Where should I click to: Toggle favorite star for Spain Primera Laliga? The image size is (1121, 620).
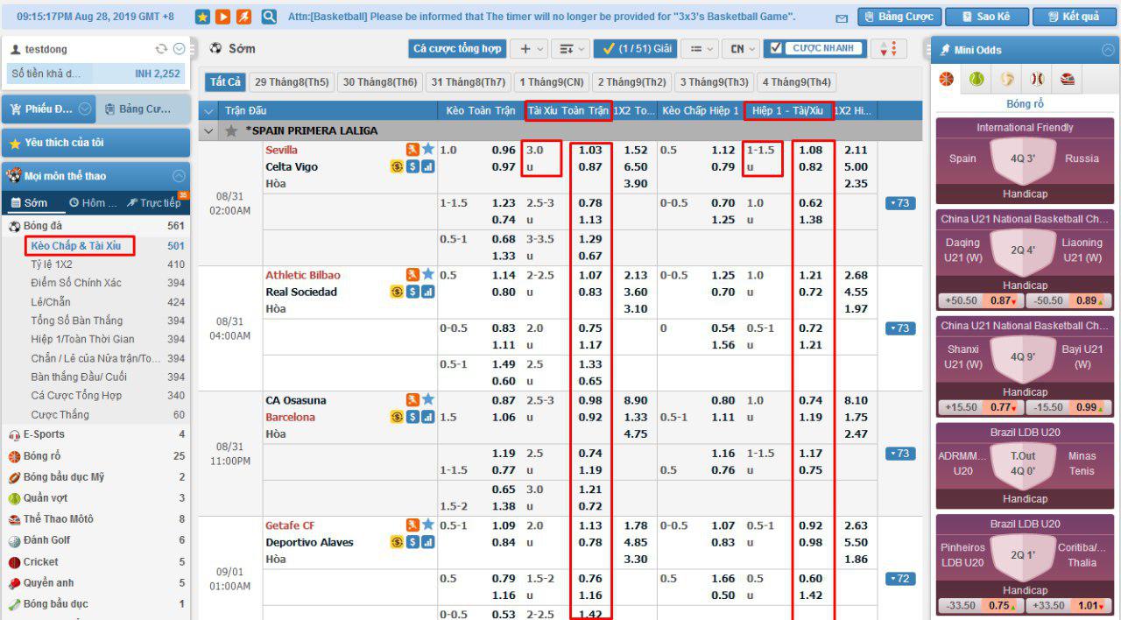(x=231, y=131)
